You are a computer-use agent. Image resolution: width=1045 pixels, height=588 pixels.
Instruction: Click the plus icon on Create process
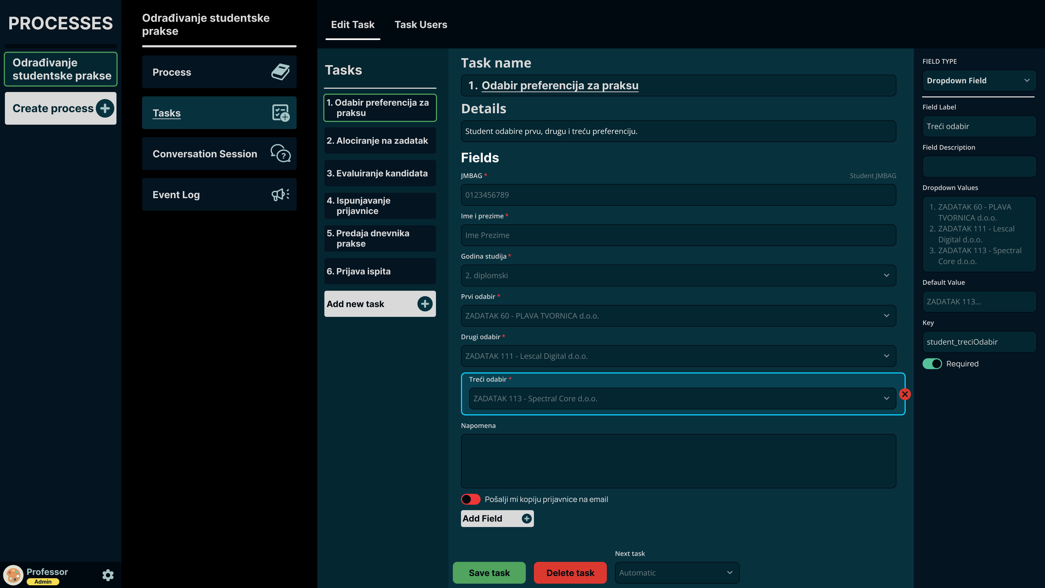(105, 108)
